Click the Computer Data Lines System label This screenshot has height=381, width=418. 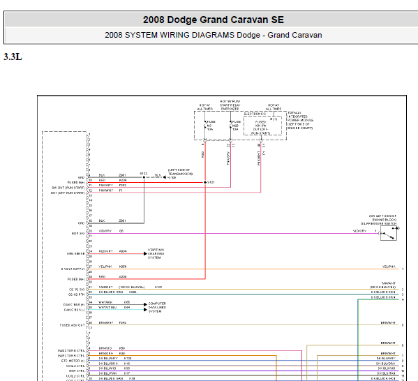(x=157, y=308)
